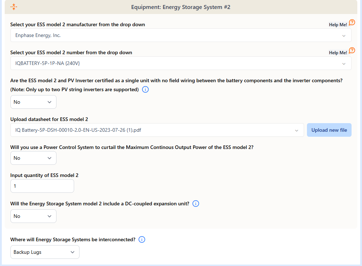The width and height of the screenshot is (362, 266).
Task: Click the 'Upload datasheet for ESS model 2' label
Action: [x=49, y=119]
